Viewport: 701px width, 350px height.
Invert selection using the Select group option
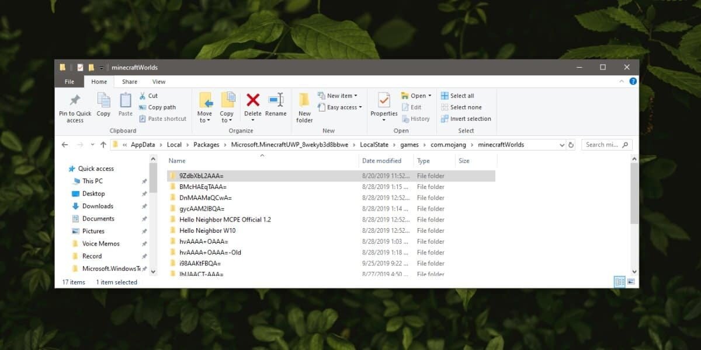[x=466, y=118]
